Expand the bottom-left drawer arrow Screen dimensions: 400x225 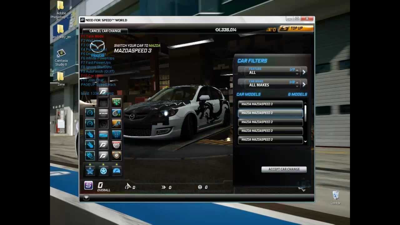(86, 197)
